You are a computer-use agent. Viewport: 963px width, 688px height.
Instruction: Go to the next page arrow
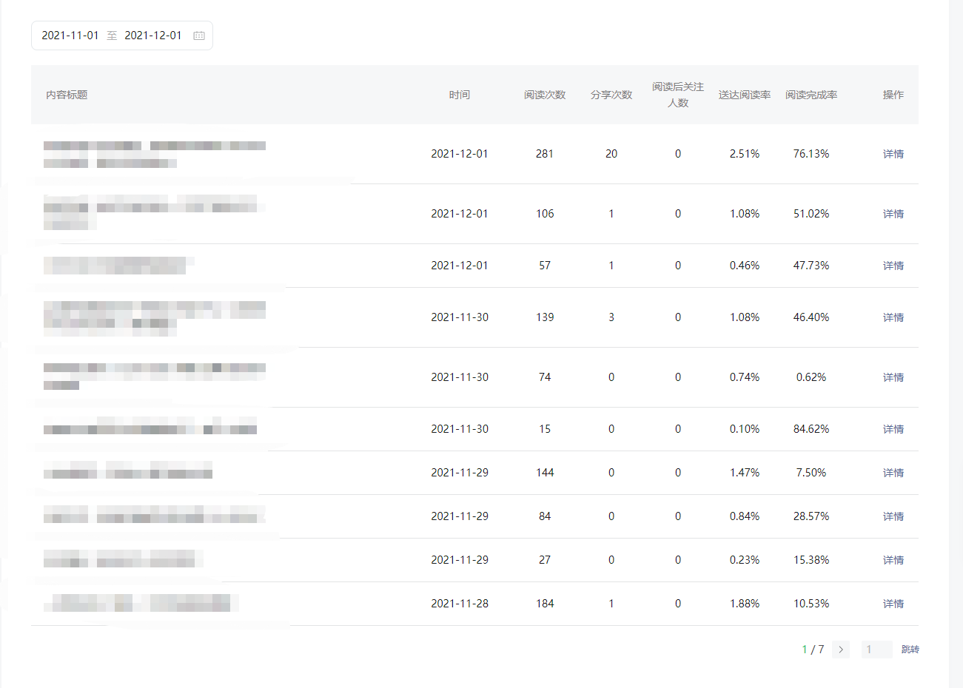click(841, 650)
